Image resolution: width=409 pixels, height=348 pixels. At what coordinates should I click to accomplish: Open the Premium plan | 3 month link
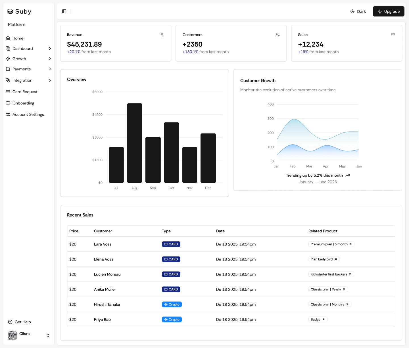pos(331,244)
